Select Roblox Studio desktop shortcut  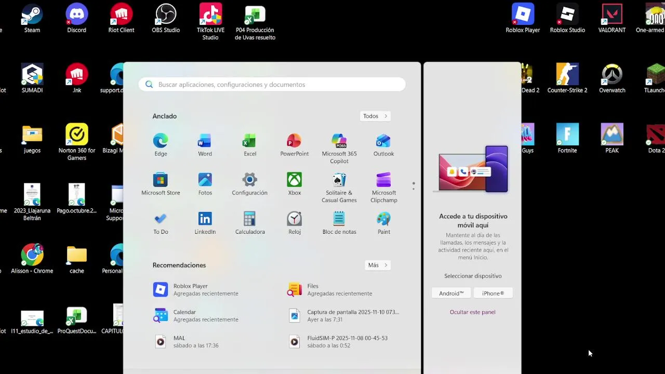click(x=567, y=19)
